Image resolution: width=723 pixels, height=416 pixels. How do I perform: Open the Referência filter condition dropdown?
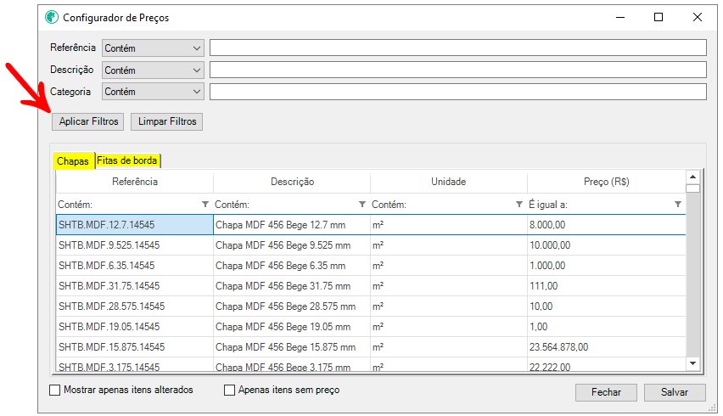coord(154,48)
